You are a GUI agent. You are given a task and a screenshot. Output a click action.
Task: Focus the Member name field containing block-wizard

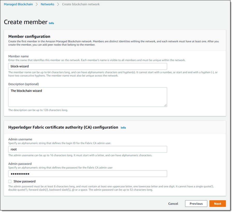(x=88, y=66)
